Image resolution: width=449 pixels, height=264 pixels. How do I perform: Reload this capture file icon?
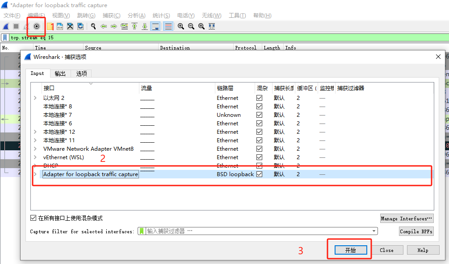click(x=80, y=27)
